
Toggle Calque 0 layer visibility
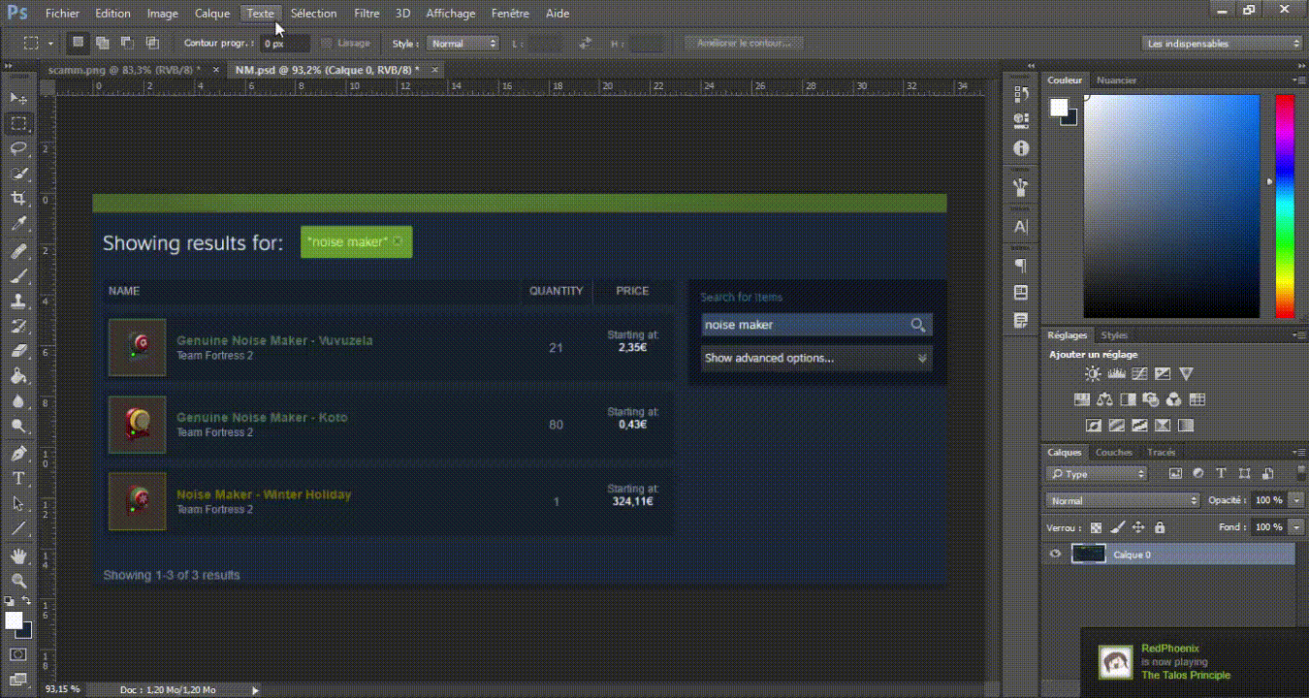click(x=1056, y=555)
